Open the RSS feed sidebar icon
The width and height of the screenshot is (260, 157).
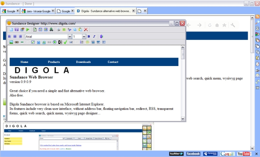[x=257, y=16]
